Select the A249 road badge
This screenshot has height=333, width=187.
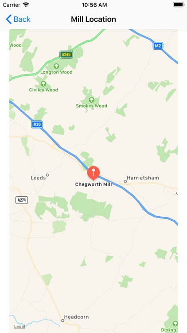tap(66, 55)
